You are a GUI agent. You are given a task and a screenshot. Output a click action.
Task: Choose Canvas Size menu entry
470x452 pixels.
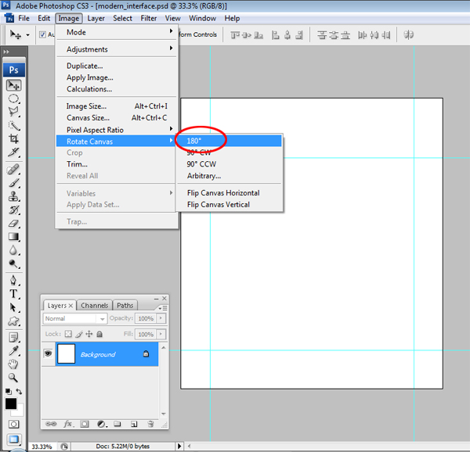tap(117, 118)
